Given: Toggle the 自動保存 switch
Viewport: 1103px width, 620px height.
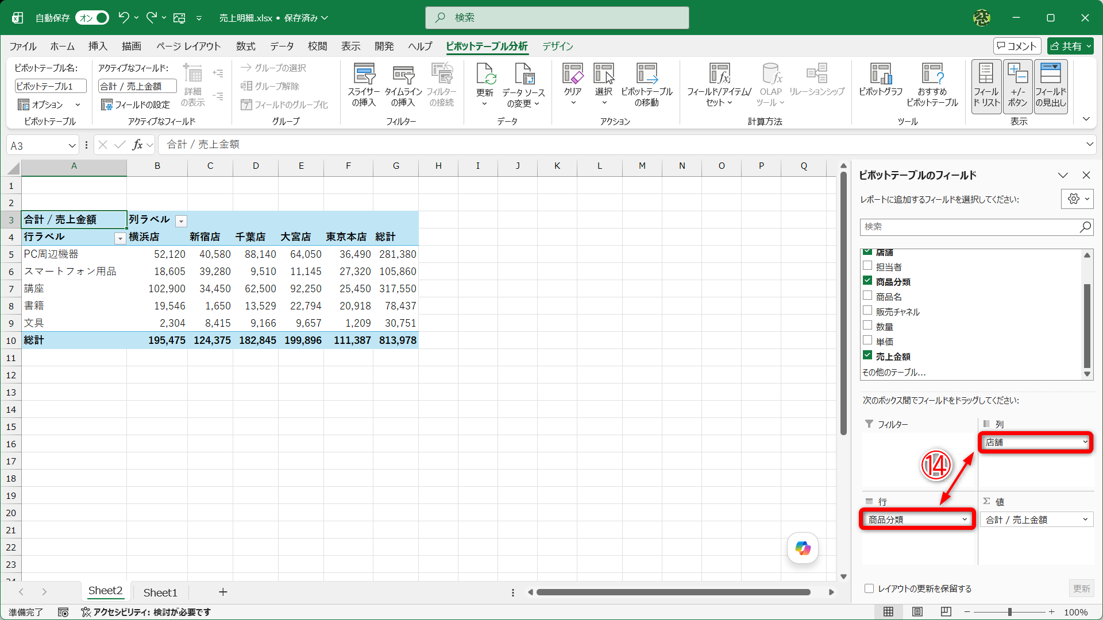Looking at the screenshot, I should tap(92, 18).
